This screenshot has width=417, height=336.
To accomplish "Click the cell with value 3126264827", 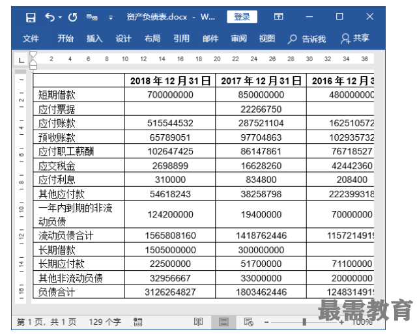I will (x=170, y=292).
